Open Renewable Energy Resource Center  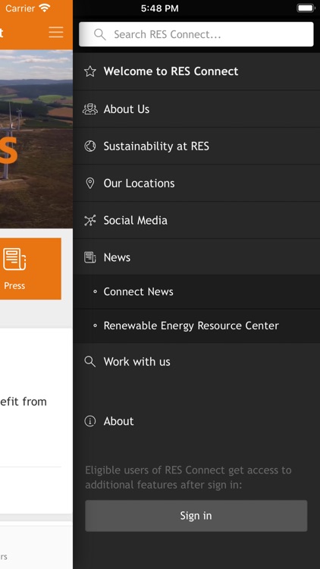point(196,326)
